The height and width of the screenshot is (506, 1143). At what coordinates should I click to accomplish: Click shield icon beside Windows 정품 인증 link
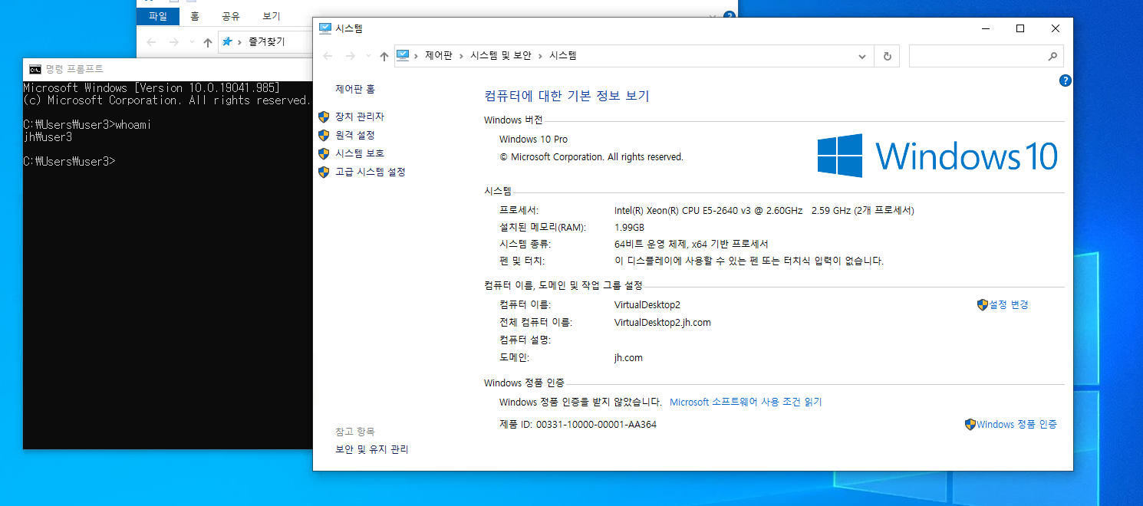tap(970, 424)
